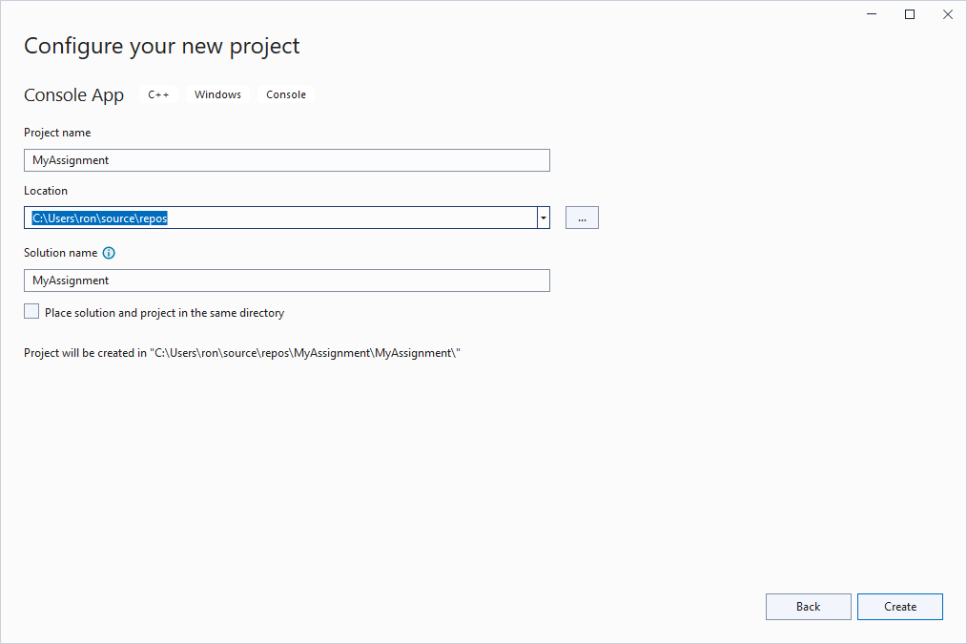Image resolution: width=967 pixels, height=644 pixels.
Task: Click inside the Solution name field
Action: tap(286, 280)
